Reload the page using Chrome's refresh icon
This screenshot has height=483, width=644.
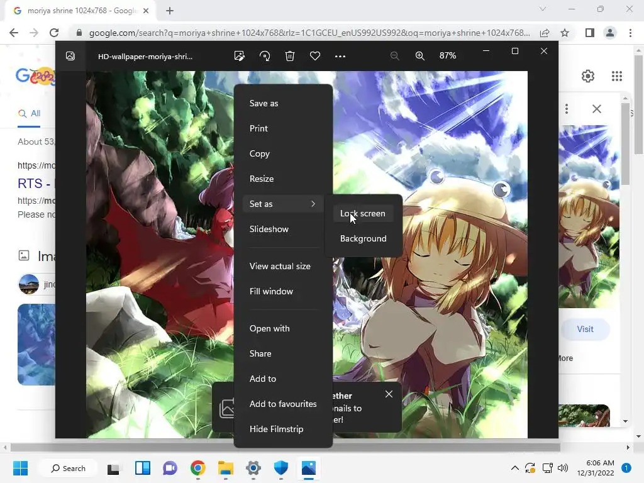point(54,33)
